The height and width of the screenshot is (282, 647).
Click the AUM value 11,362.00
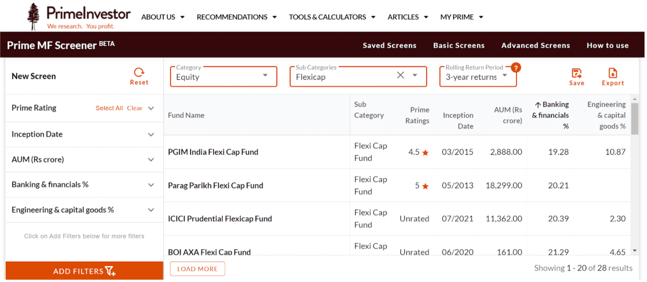[504, 219]
